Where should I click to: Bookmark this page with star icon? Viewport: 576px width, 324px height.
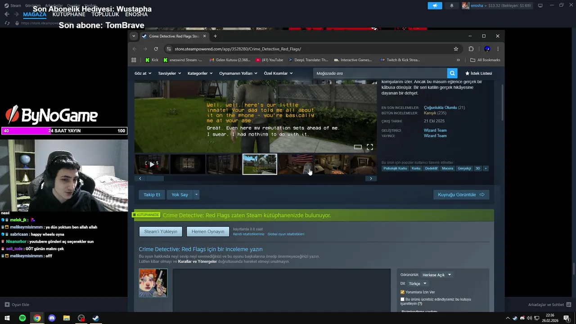456,49
